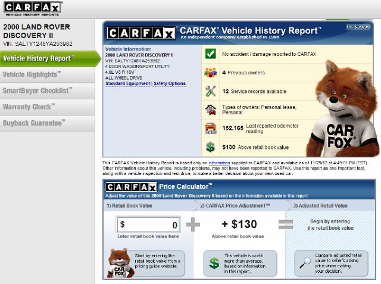The image size is (381, 284).
Task: Click the types of owners house icon
Action: (210, 110)
